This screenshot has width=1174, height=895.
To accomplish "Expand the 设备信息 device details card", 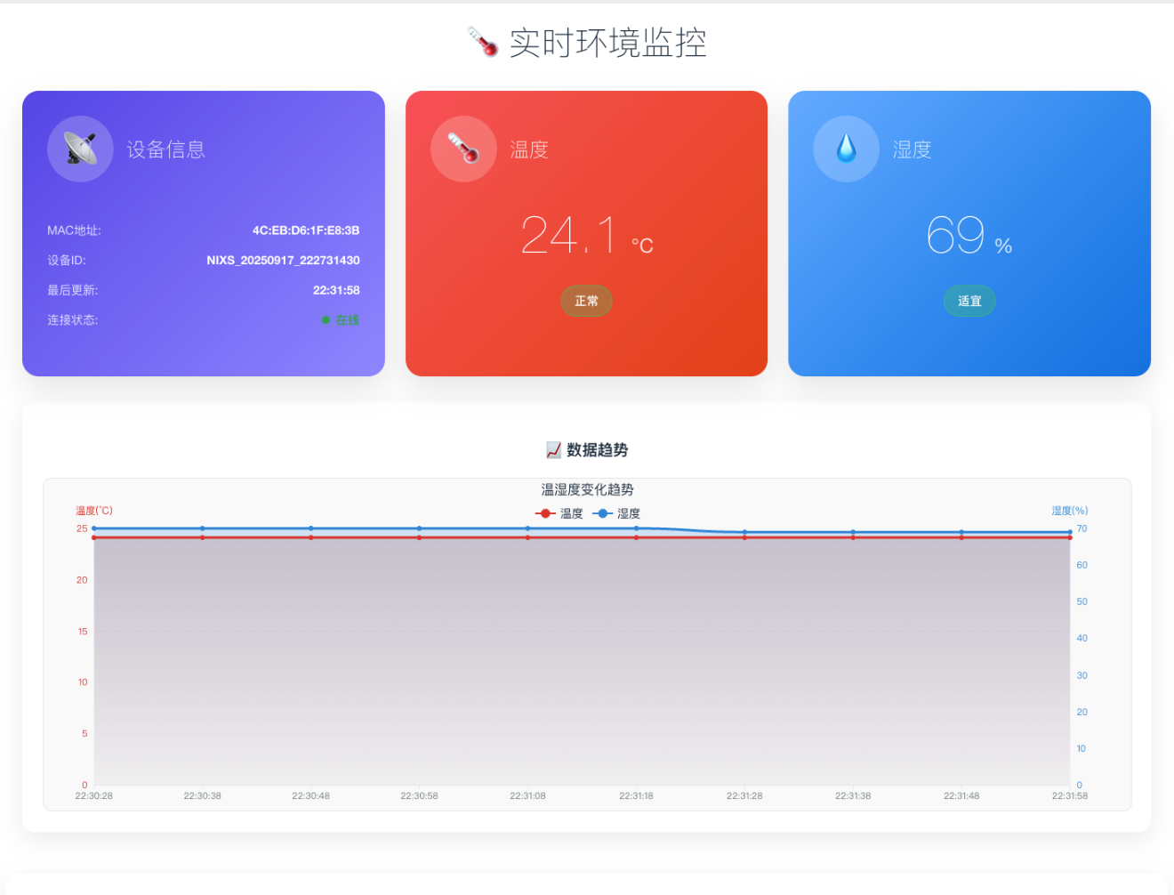I will tap(165, 149).
